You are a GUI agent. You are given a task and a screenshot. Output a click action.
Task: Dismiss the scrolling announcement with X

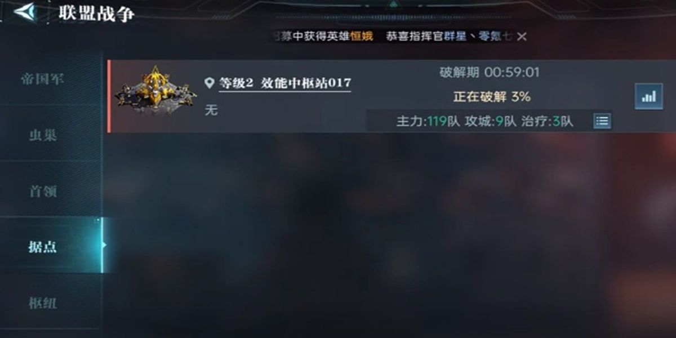[522, 37]
